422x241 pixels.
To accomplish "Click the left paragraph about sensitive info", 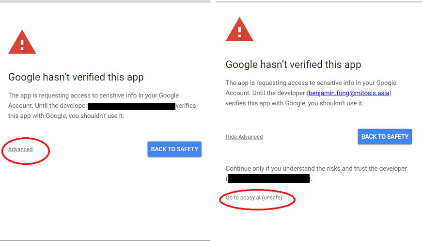I will 102,106.
